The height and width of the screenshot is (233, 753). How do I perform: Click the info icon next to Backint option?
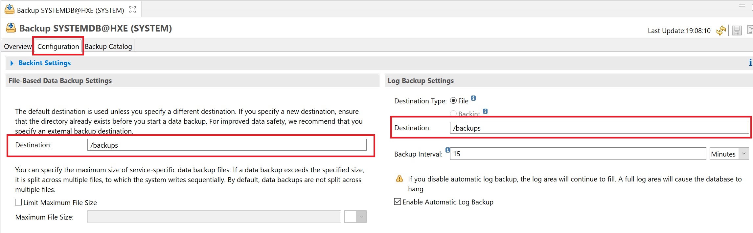click(485, 111)
